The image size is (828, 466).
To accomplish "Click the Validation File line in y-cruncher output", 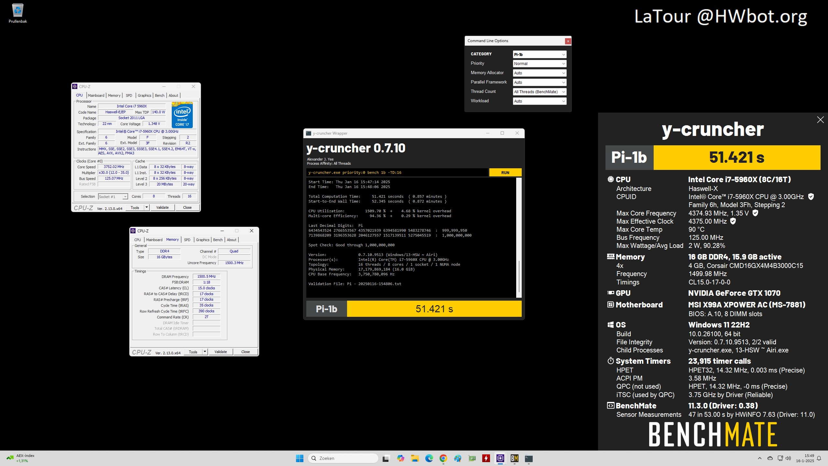I will (x=354, y=284).
